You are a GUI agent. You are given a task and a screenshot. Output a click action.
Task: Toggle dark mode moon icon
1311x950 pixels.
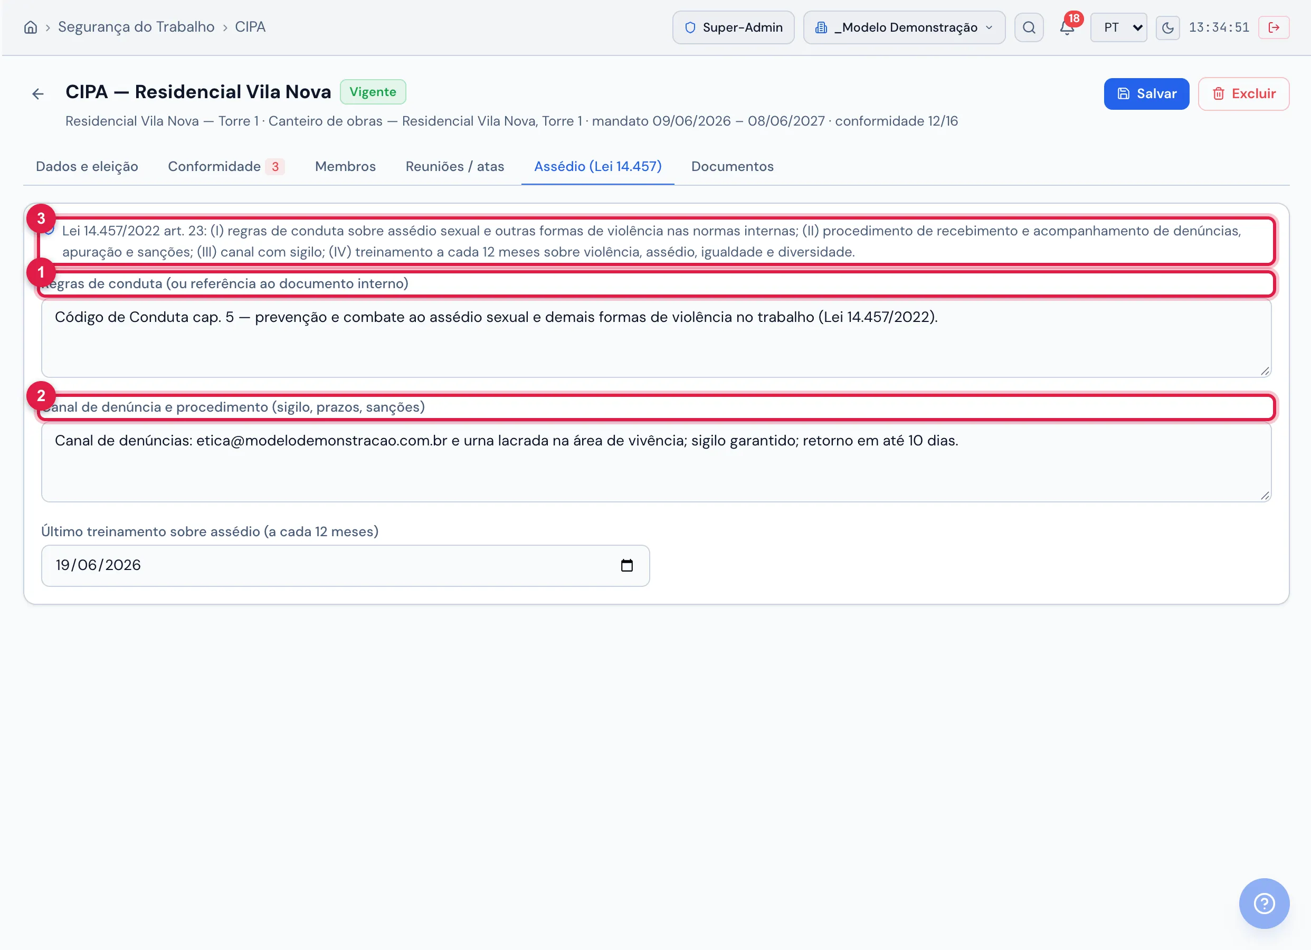1167,27
